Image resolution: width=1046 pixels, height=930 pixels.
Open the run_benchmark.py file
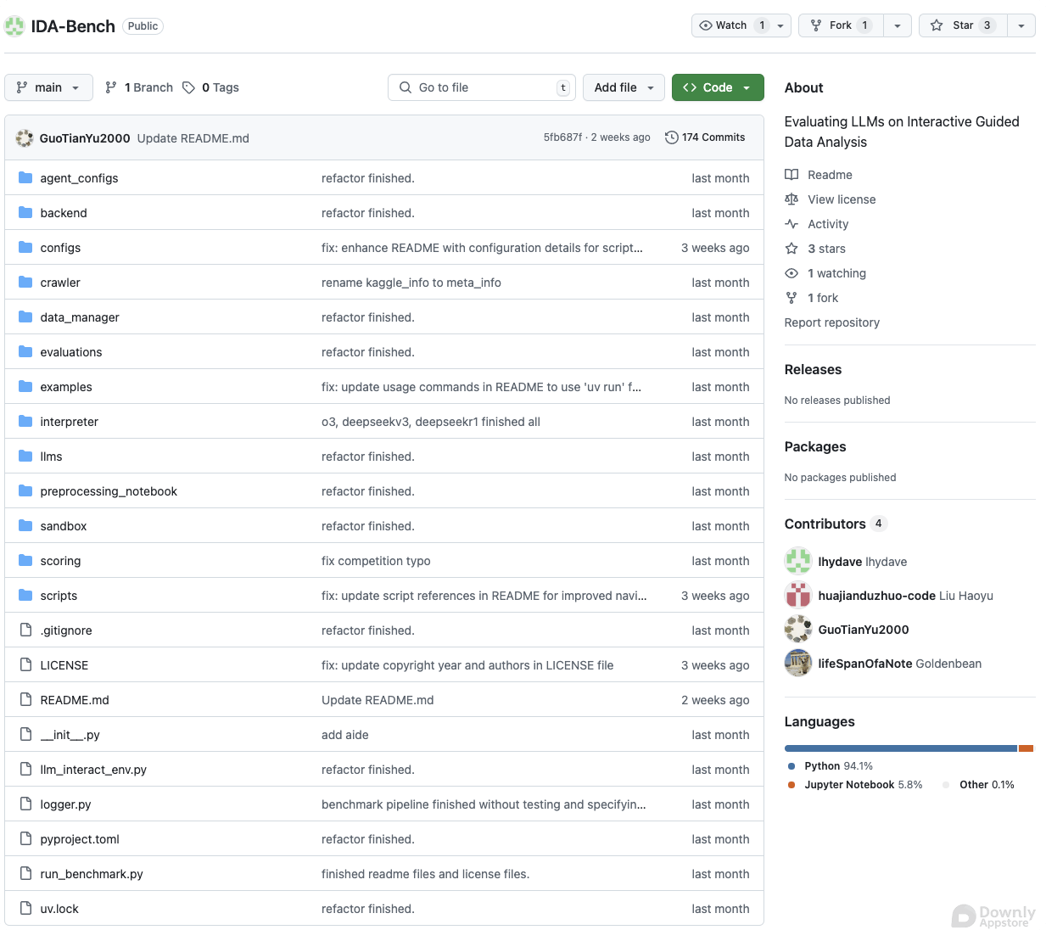pyautogui.click(x=92, y=874)
